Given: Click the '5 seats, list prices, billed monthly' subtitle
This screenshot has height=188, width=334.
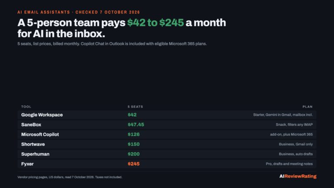Looking at the screenshot, I should [x=112, y=44].
